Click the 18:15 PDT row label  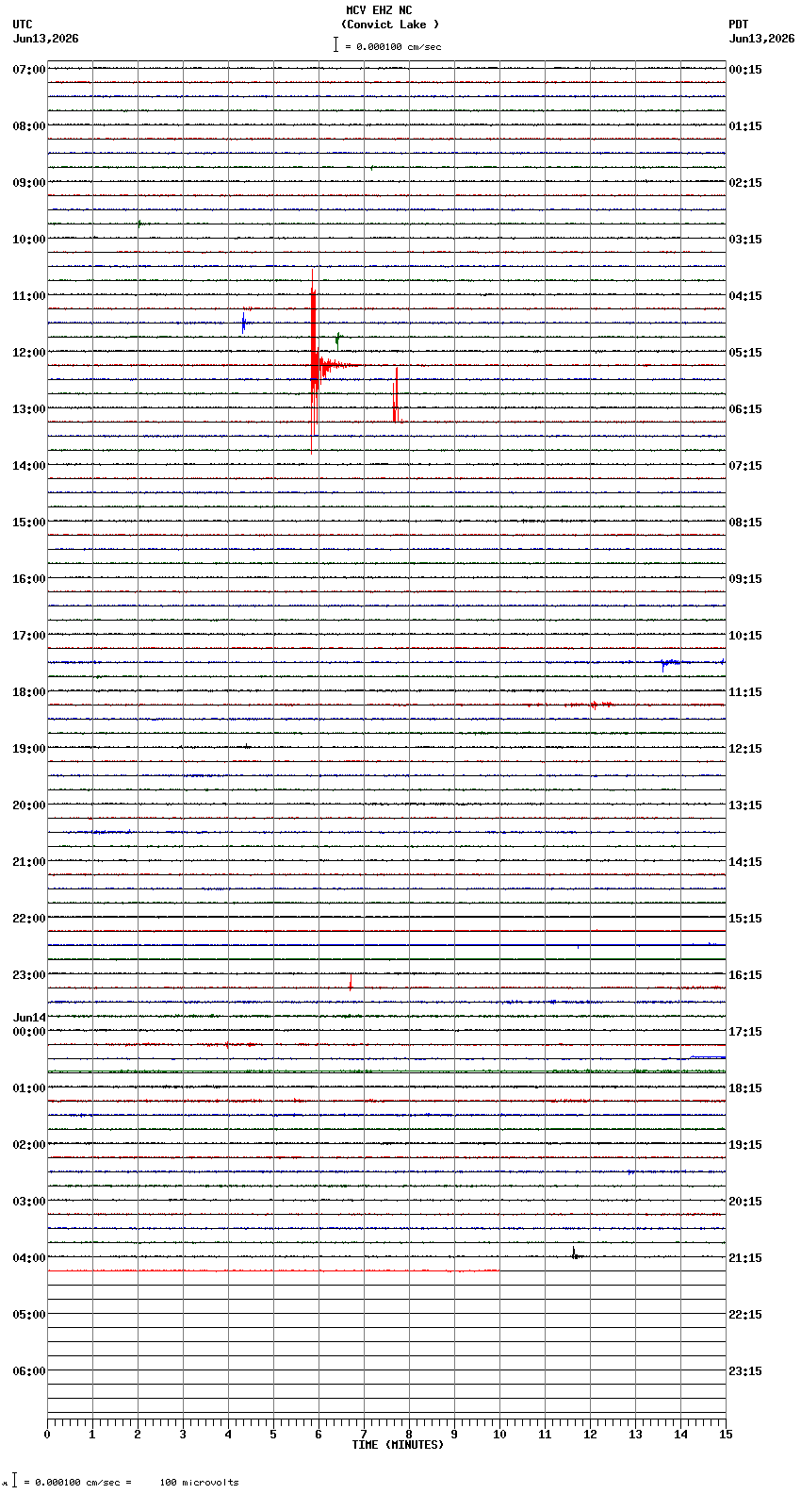745,1088
